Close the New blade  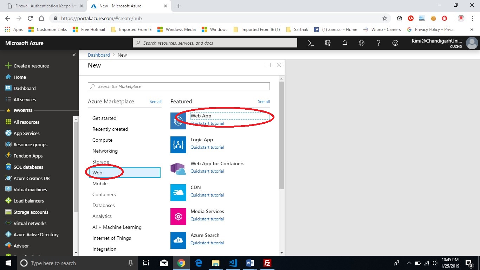[x=279, y=65]
